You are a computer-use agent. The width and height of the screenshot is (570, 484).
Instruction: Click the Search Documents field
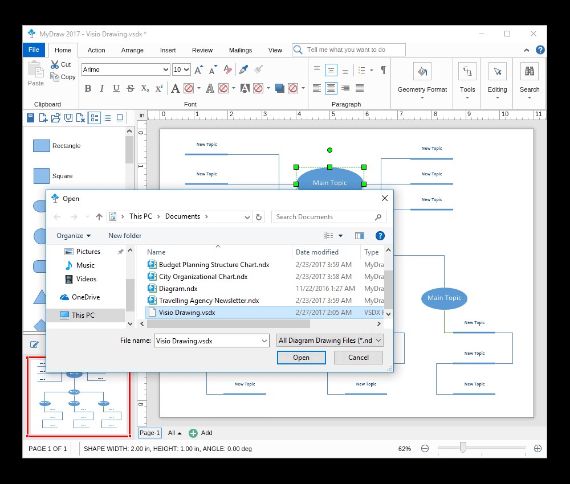(329, 217)
